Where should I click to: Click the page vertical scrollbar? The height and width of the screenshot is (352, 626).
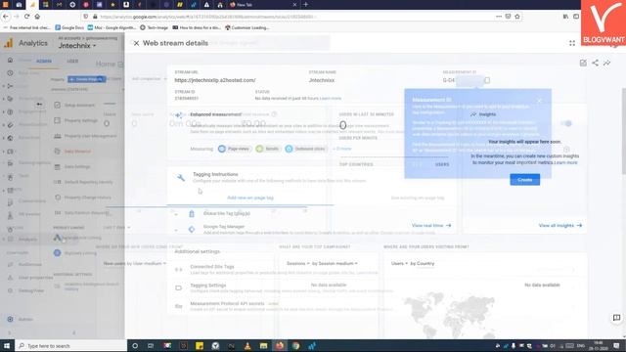click(x=624, y=130)
